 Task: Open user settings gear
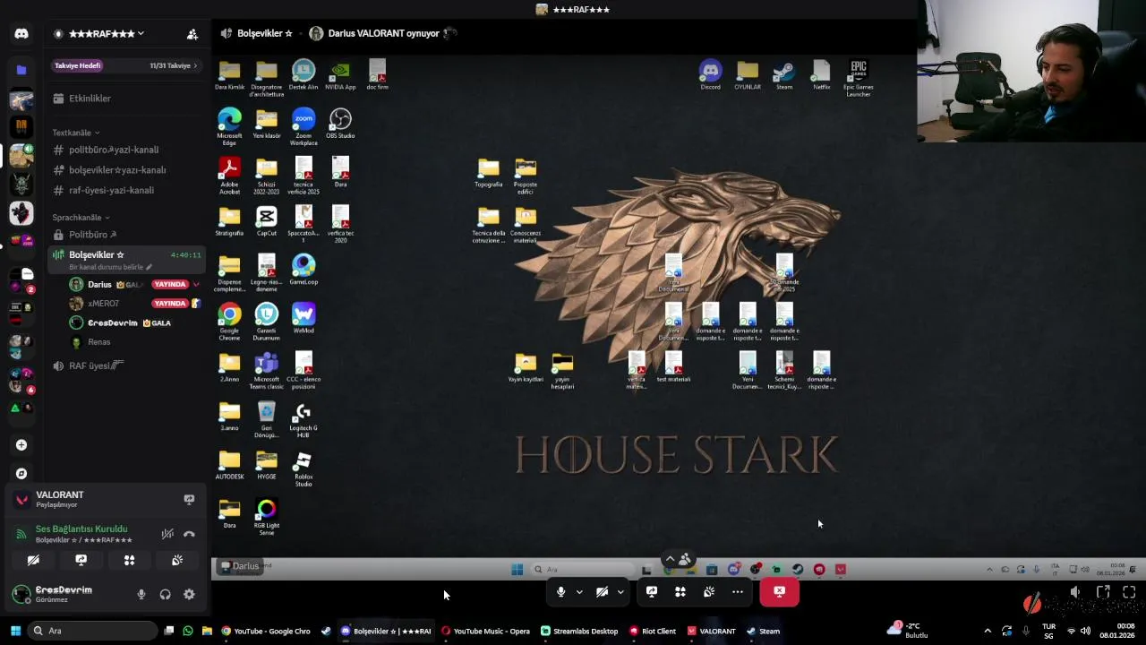click(189, 594)
